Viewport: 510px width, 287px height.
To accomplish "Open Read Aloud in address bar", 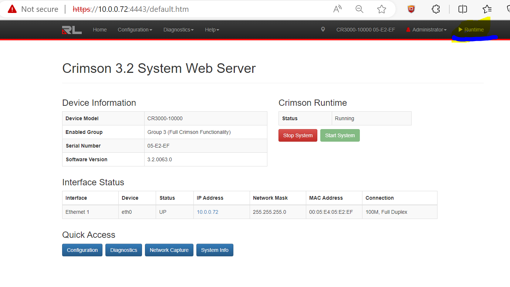I will 337,9.
